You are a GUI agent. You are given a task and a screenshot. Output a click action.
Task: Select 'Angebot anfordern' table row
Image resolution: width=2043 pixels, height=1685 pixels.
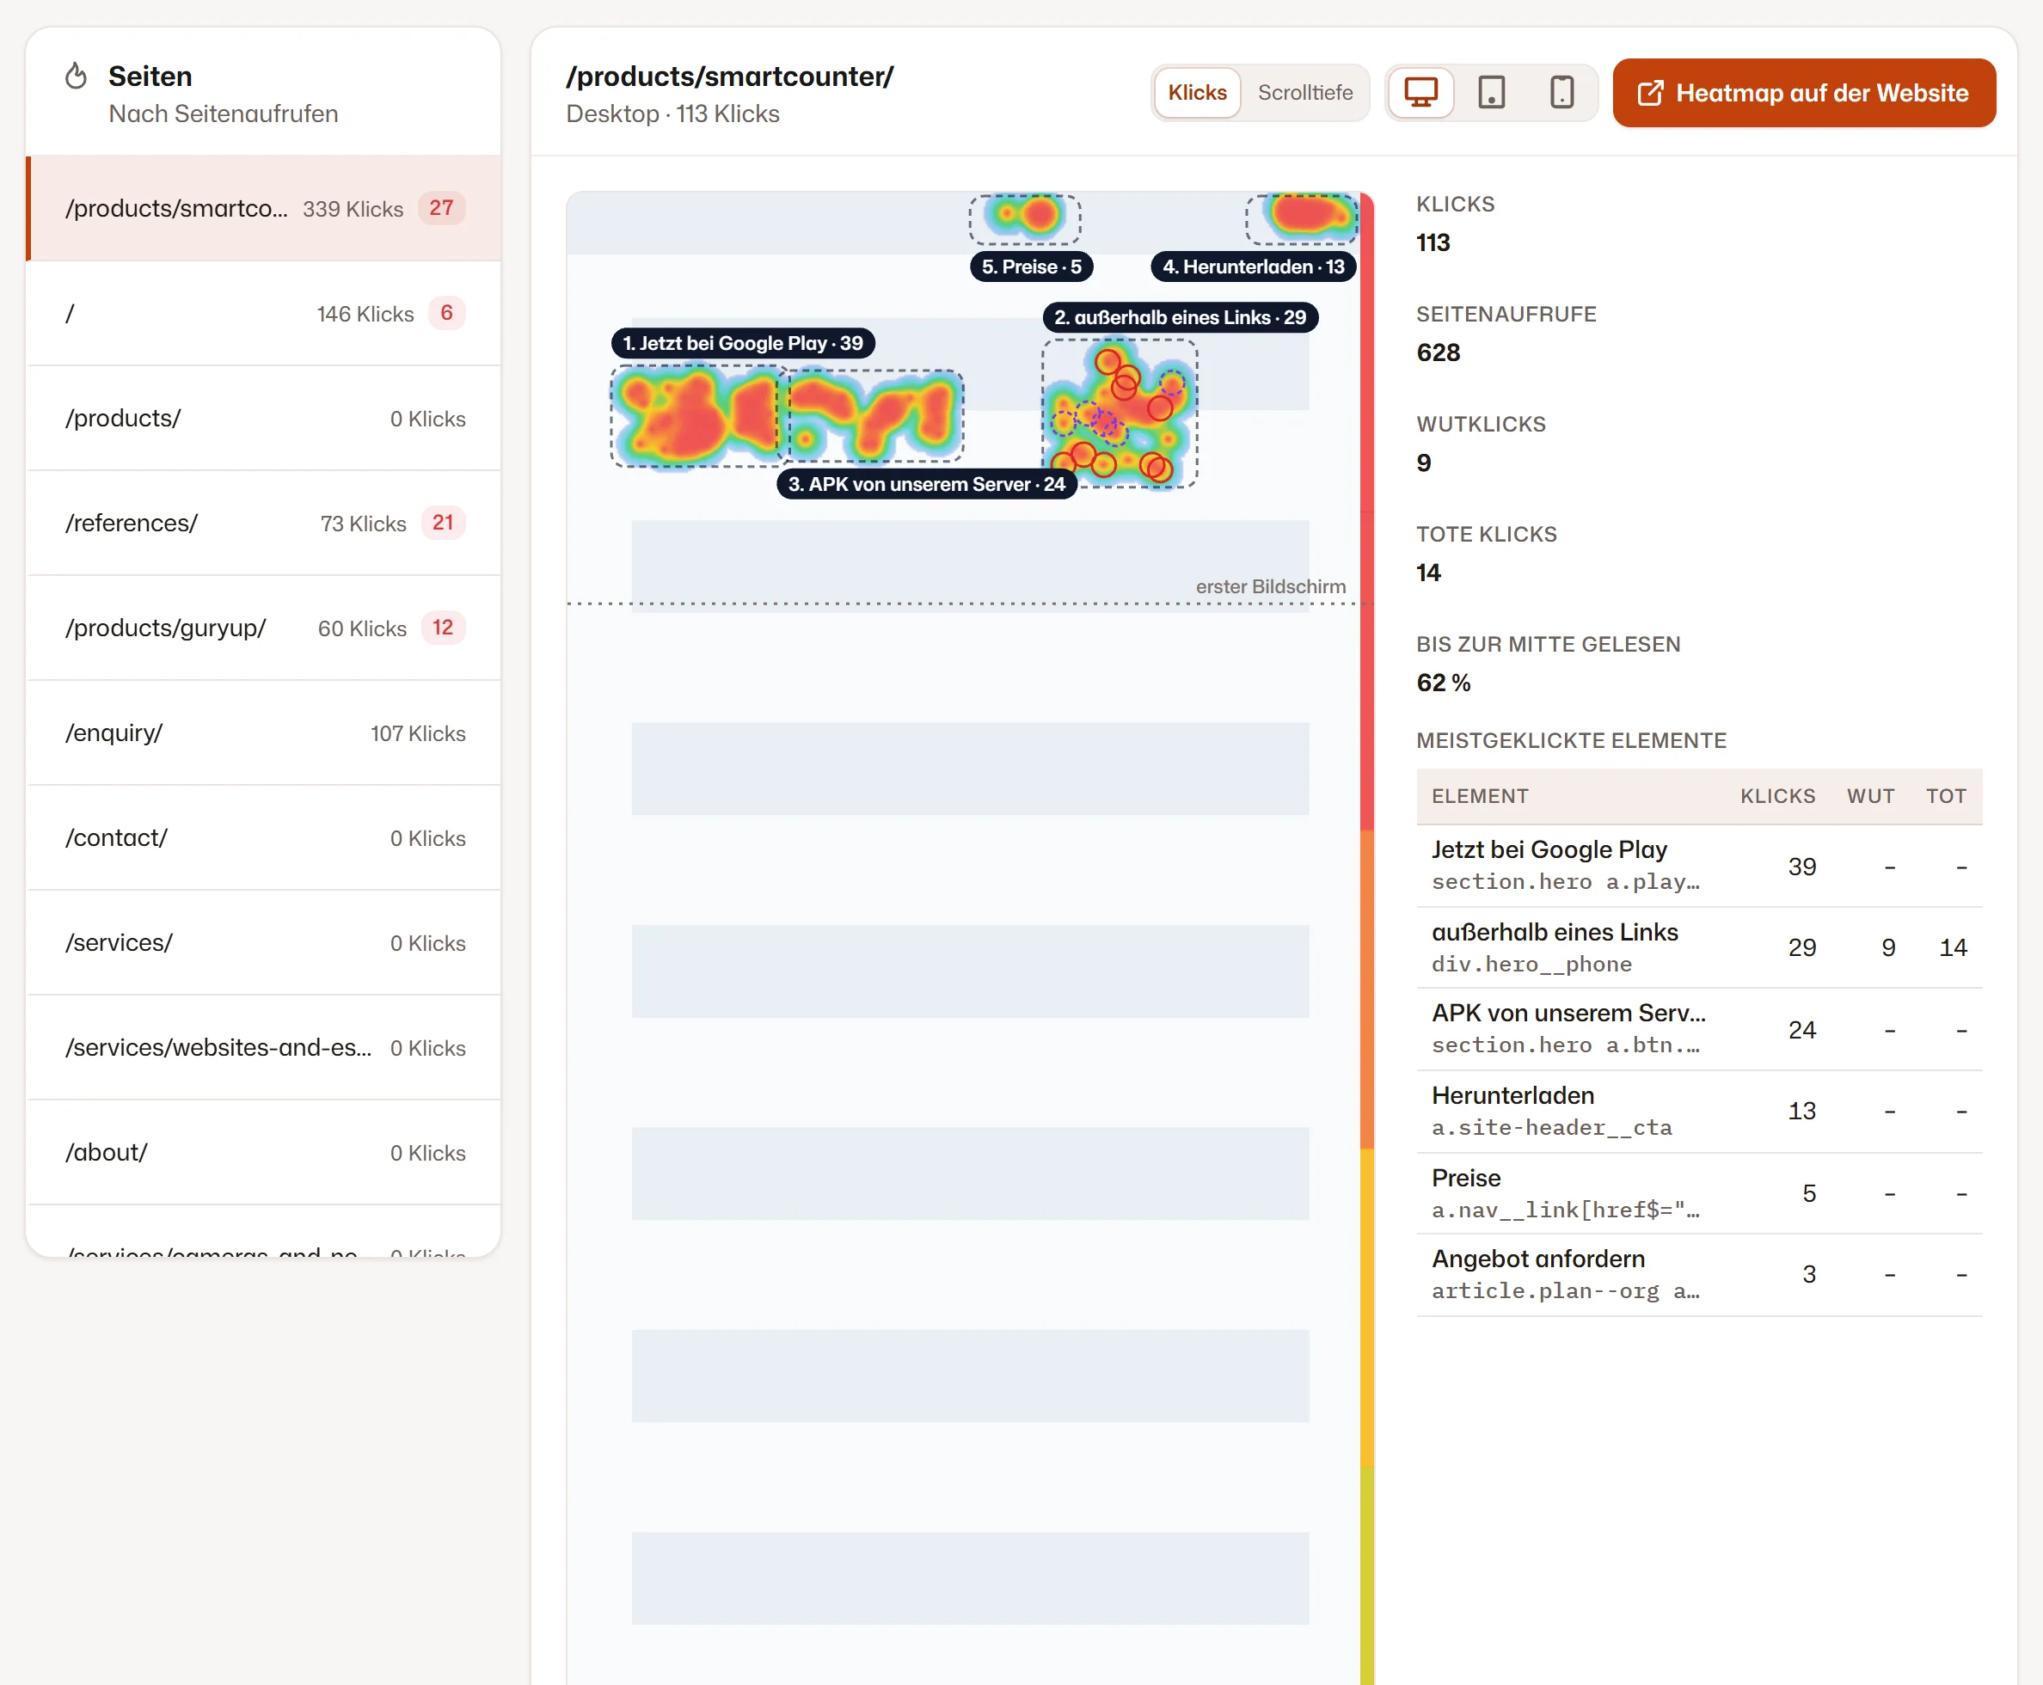click(x=1698, y=1276)
